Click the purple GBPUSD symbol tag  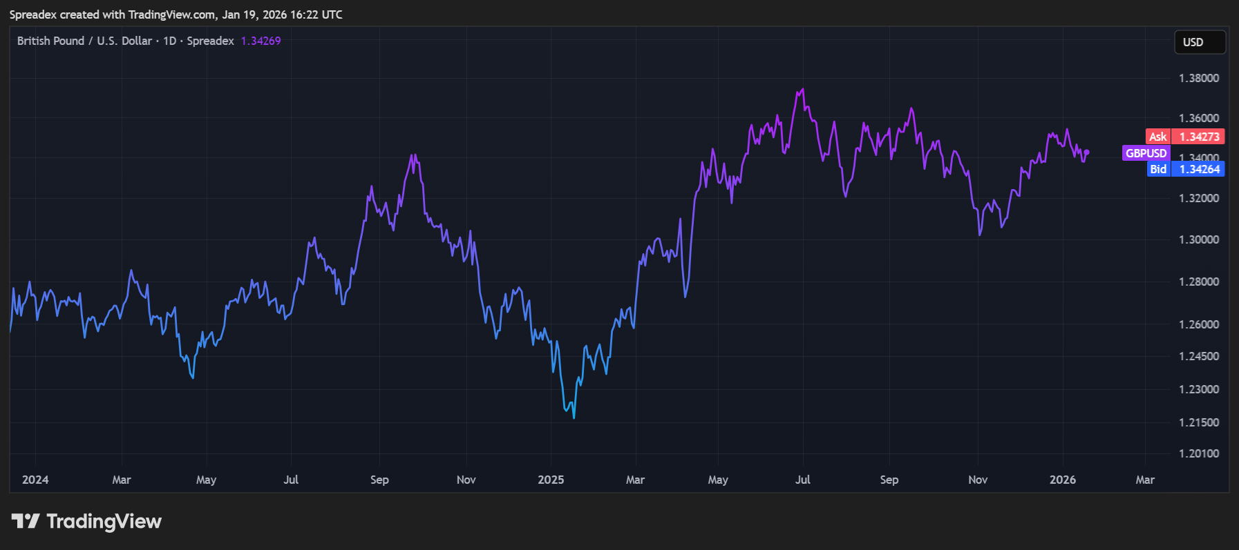point(1146,153)
